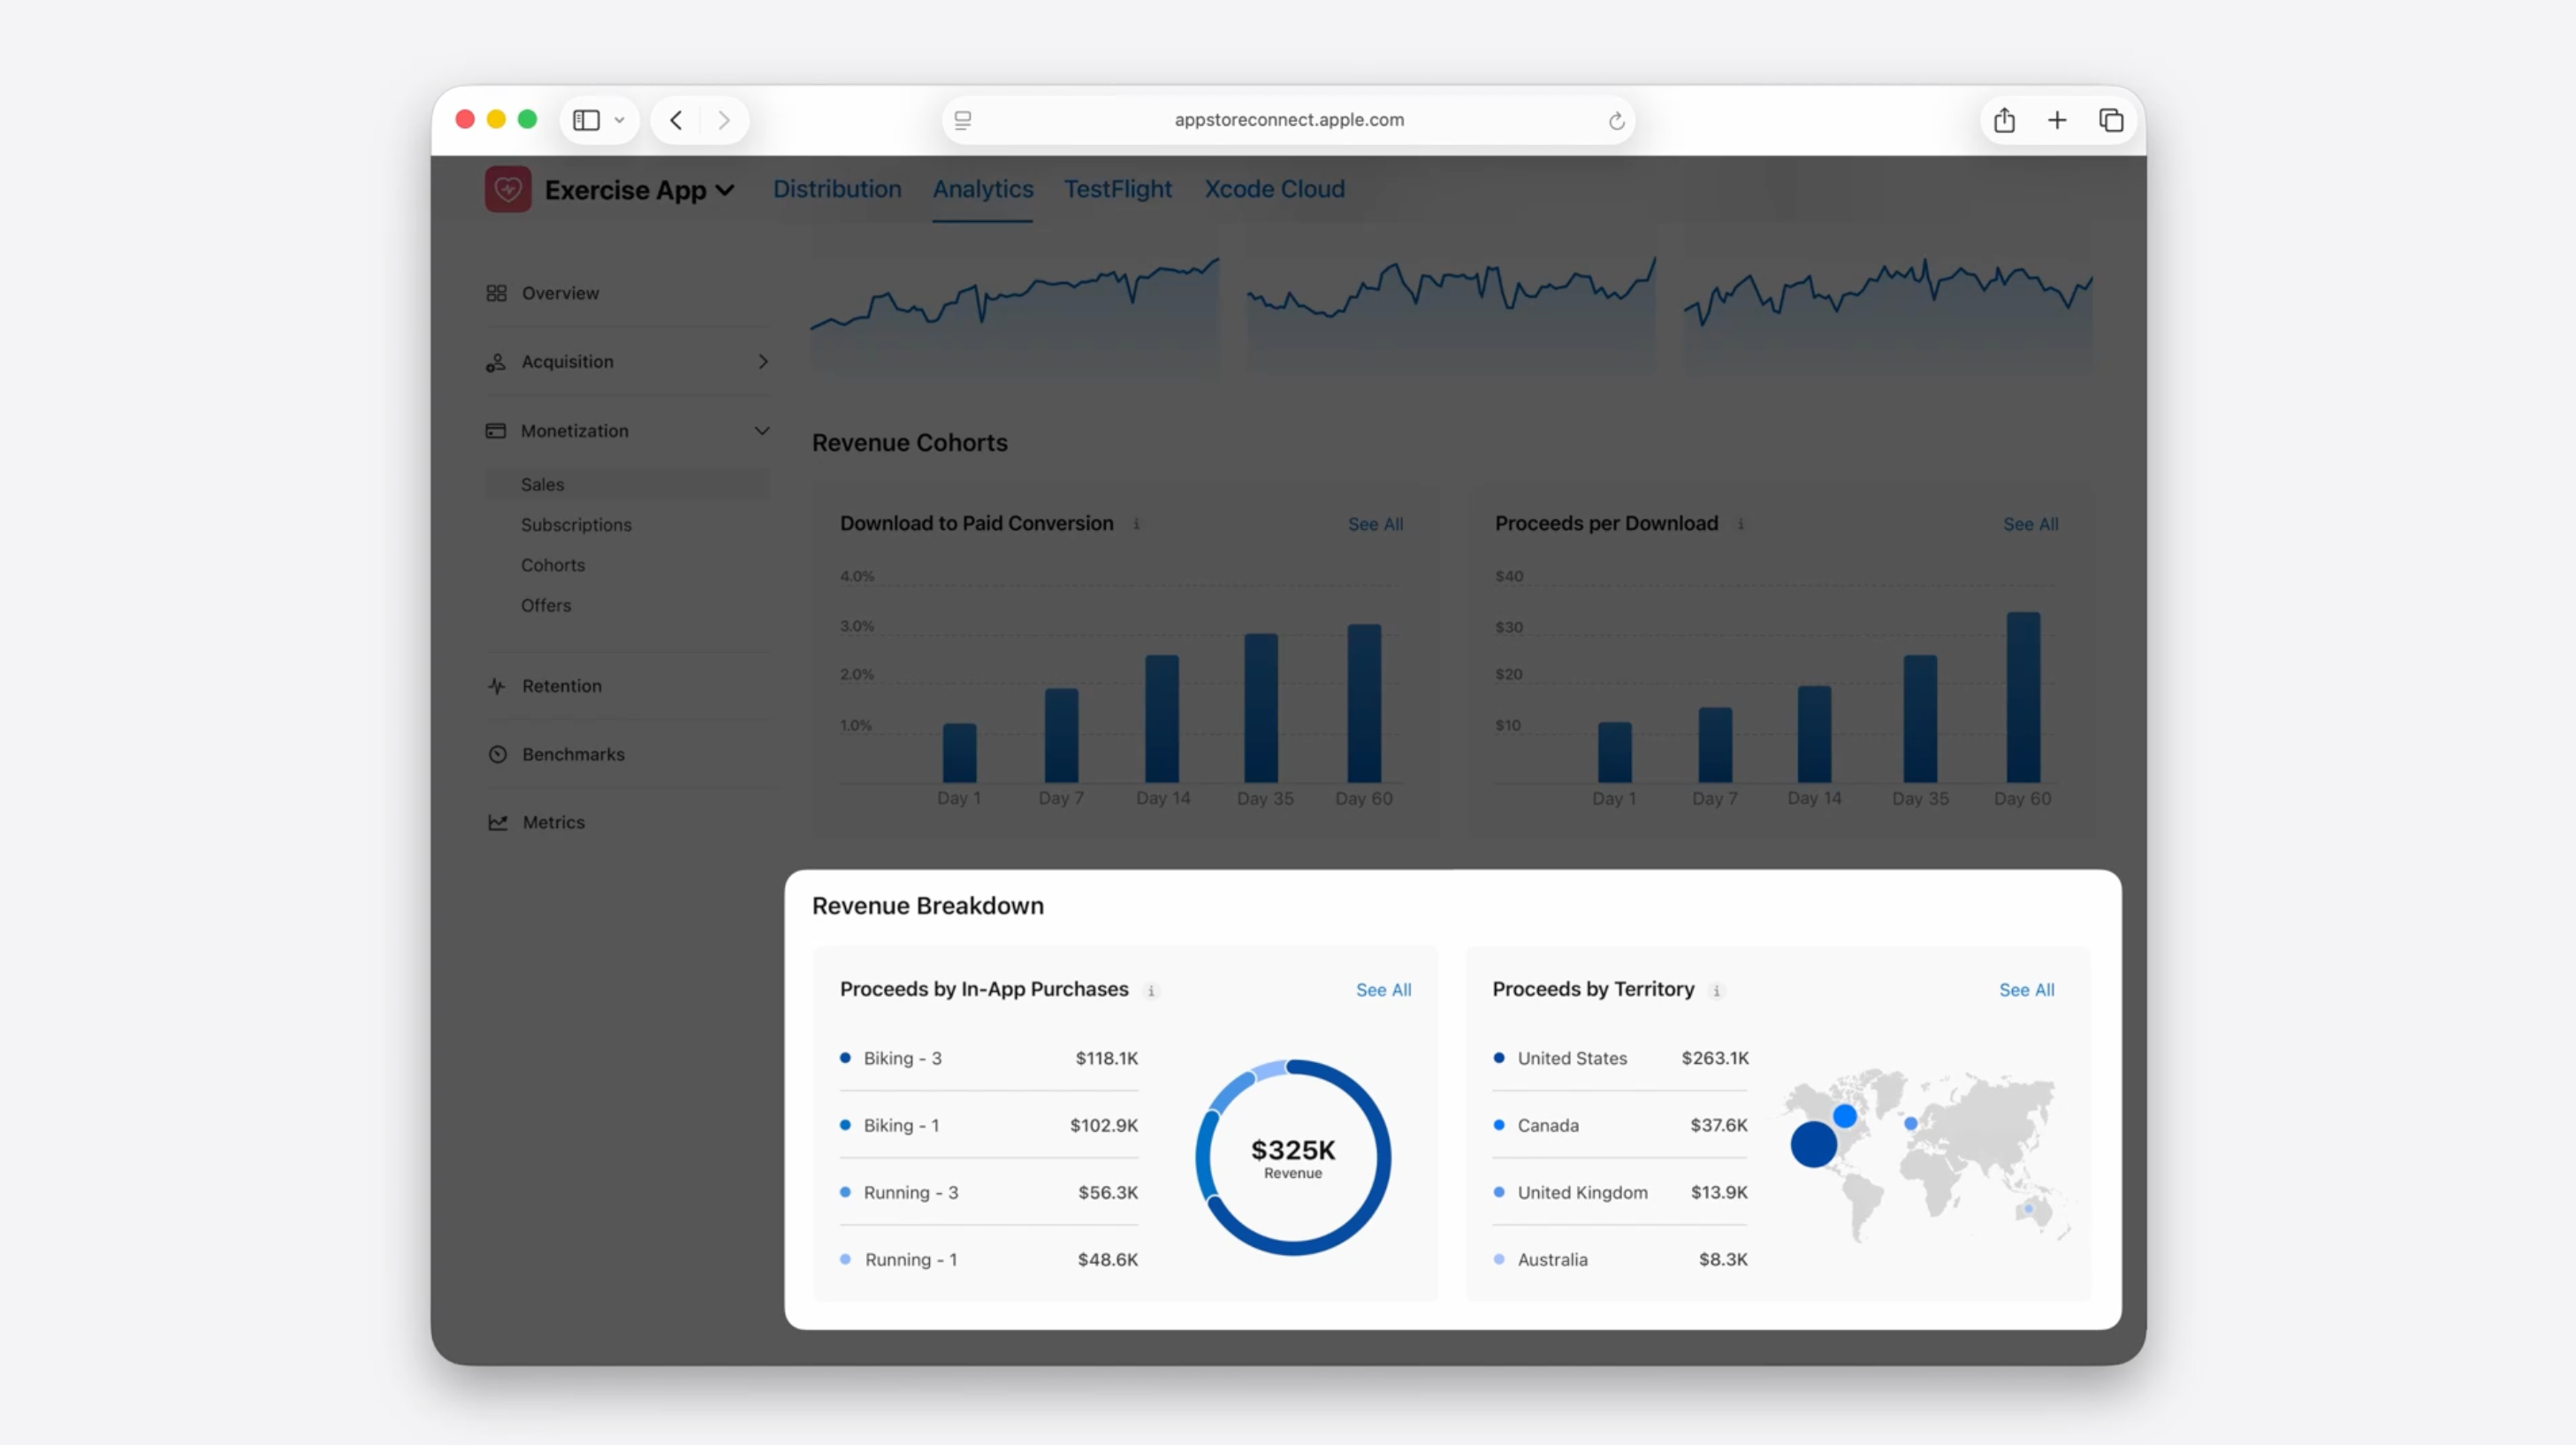Toggle the Safari sidebar icon

click(586, 120)
